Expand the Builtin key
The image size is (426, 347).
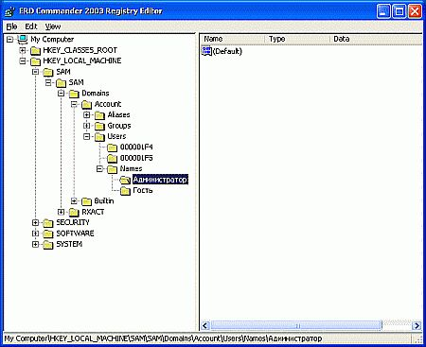[74, 201]
